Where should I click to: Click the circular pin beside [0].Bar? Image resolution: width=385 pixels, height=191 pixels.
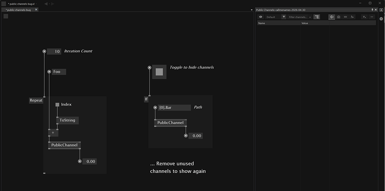tap(155, 107)
